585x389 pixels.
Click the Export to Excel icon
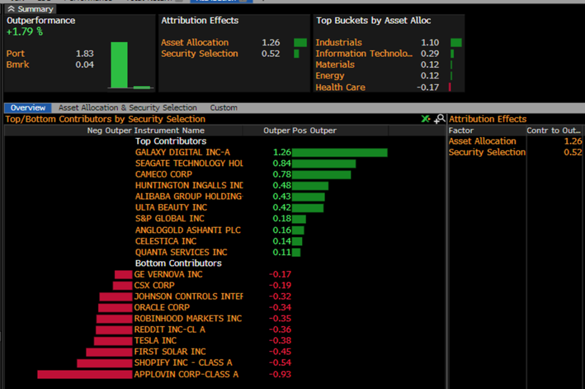tap(426, 119)
